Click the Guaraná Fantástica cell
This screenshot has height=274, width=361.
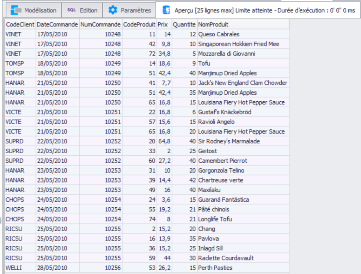pos(243,199)
